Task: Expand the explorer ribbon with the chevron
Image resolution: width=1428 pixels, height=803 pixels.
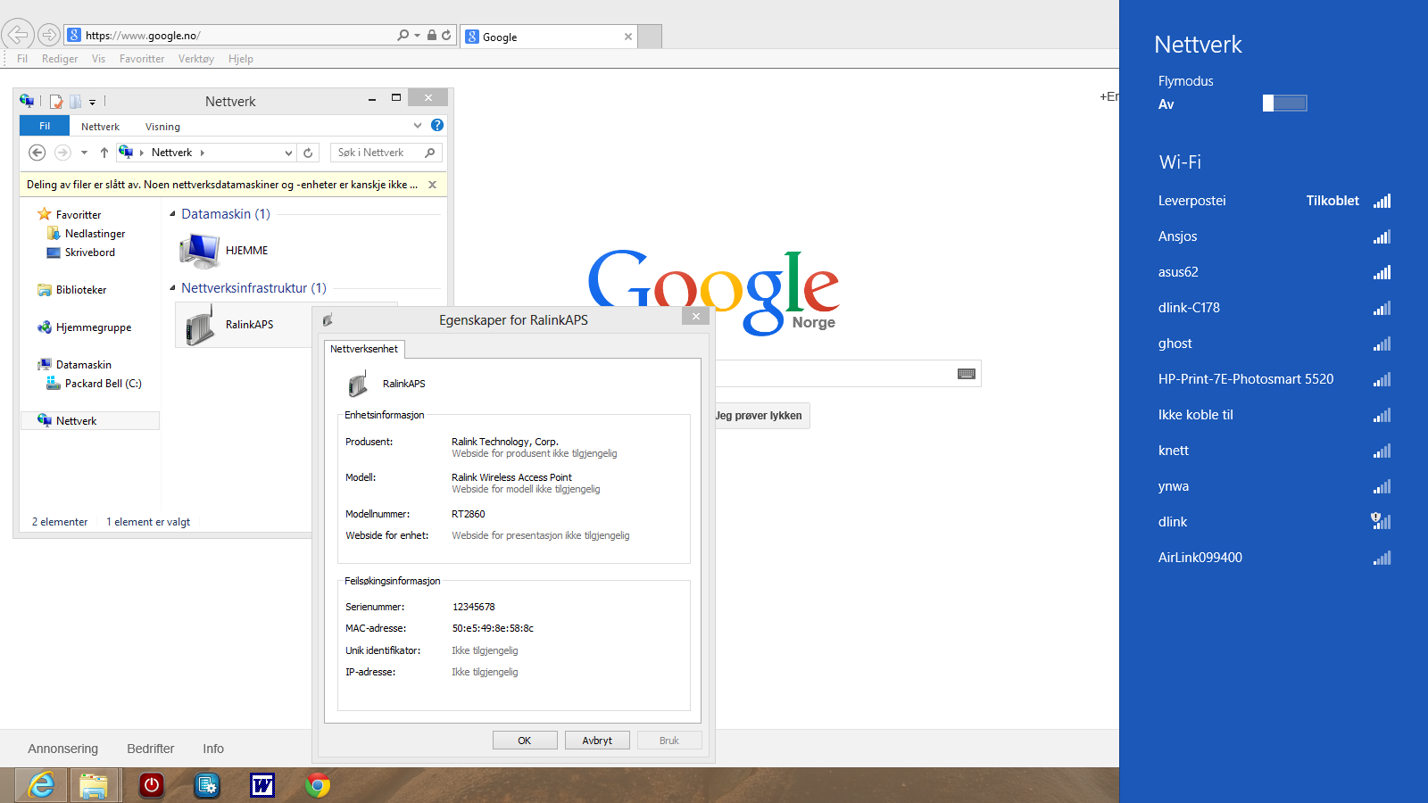Action: 418,126
